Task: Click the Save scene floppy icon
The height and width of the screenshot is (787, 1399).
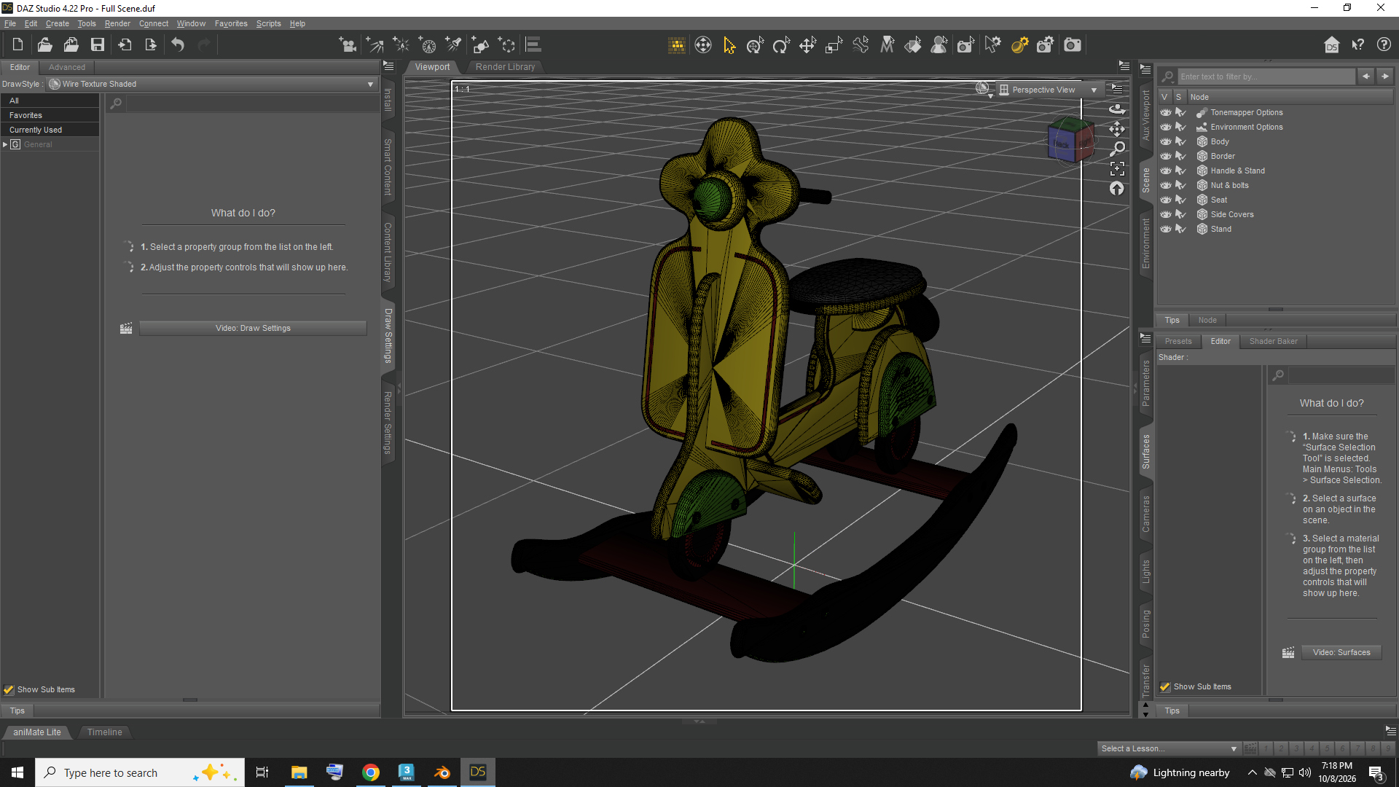Action: tap(97, 45)
